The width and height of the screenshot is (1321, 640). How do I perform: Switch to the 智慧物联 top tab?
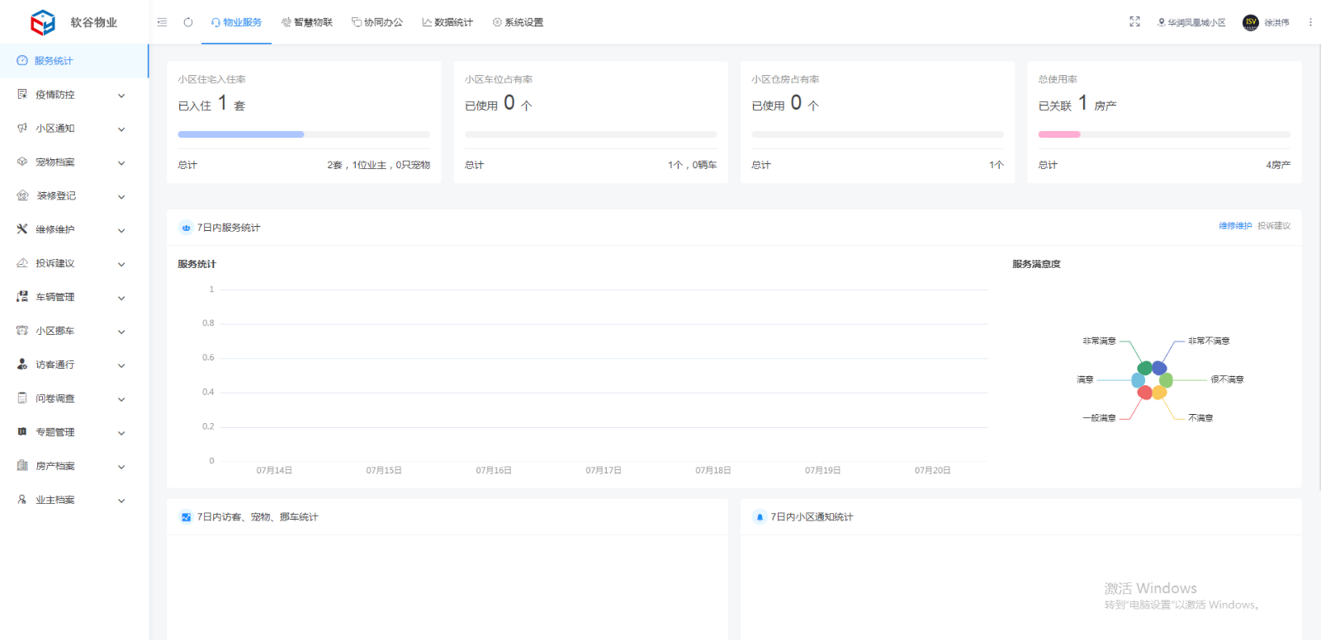[307, 22]
